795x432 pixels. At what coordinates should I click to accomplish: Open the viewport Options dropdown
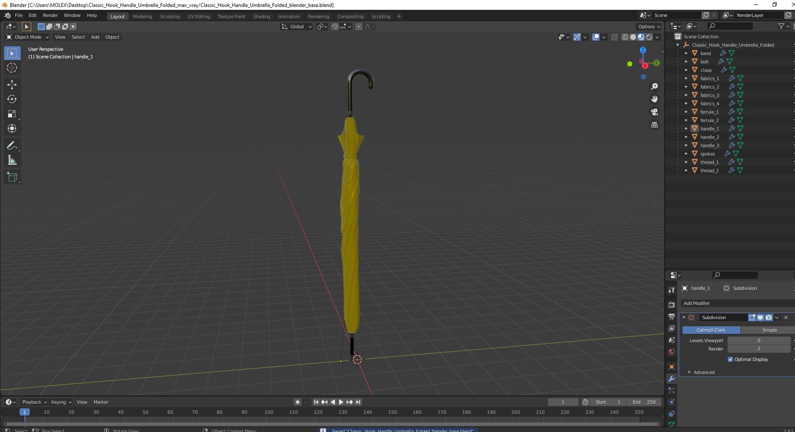[649, 27]
